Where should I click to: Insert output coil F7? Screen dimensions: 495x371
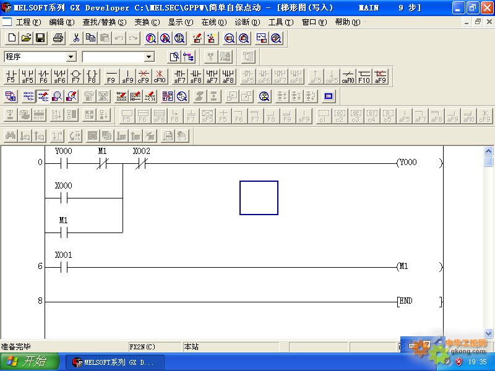pos(75,76)
